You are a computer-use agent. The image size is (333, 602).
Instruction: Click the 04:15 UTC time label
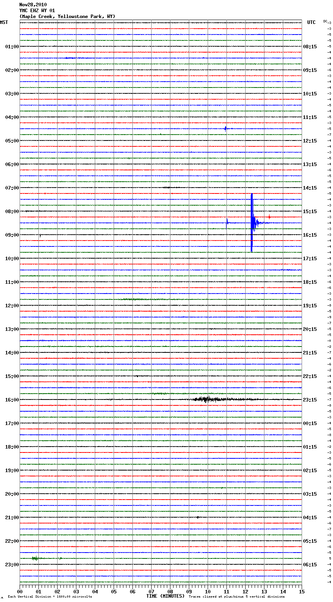(310, 518)
